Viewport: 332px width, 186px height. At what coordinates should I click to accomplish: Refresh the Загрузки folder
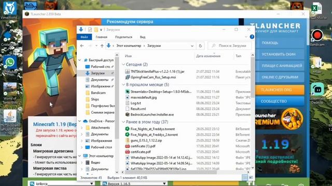(x=200, y=46)
